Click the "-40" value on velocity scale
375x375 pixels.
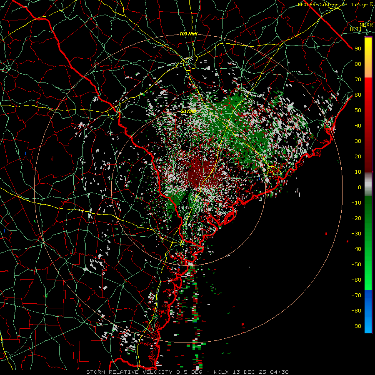(x=356, y=249)
